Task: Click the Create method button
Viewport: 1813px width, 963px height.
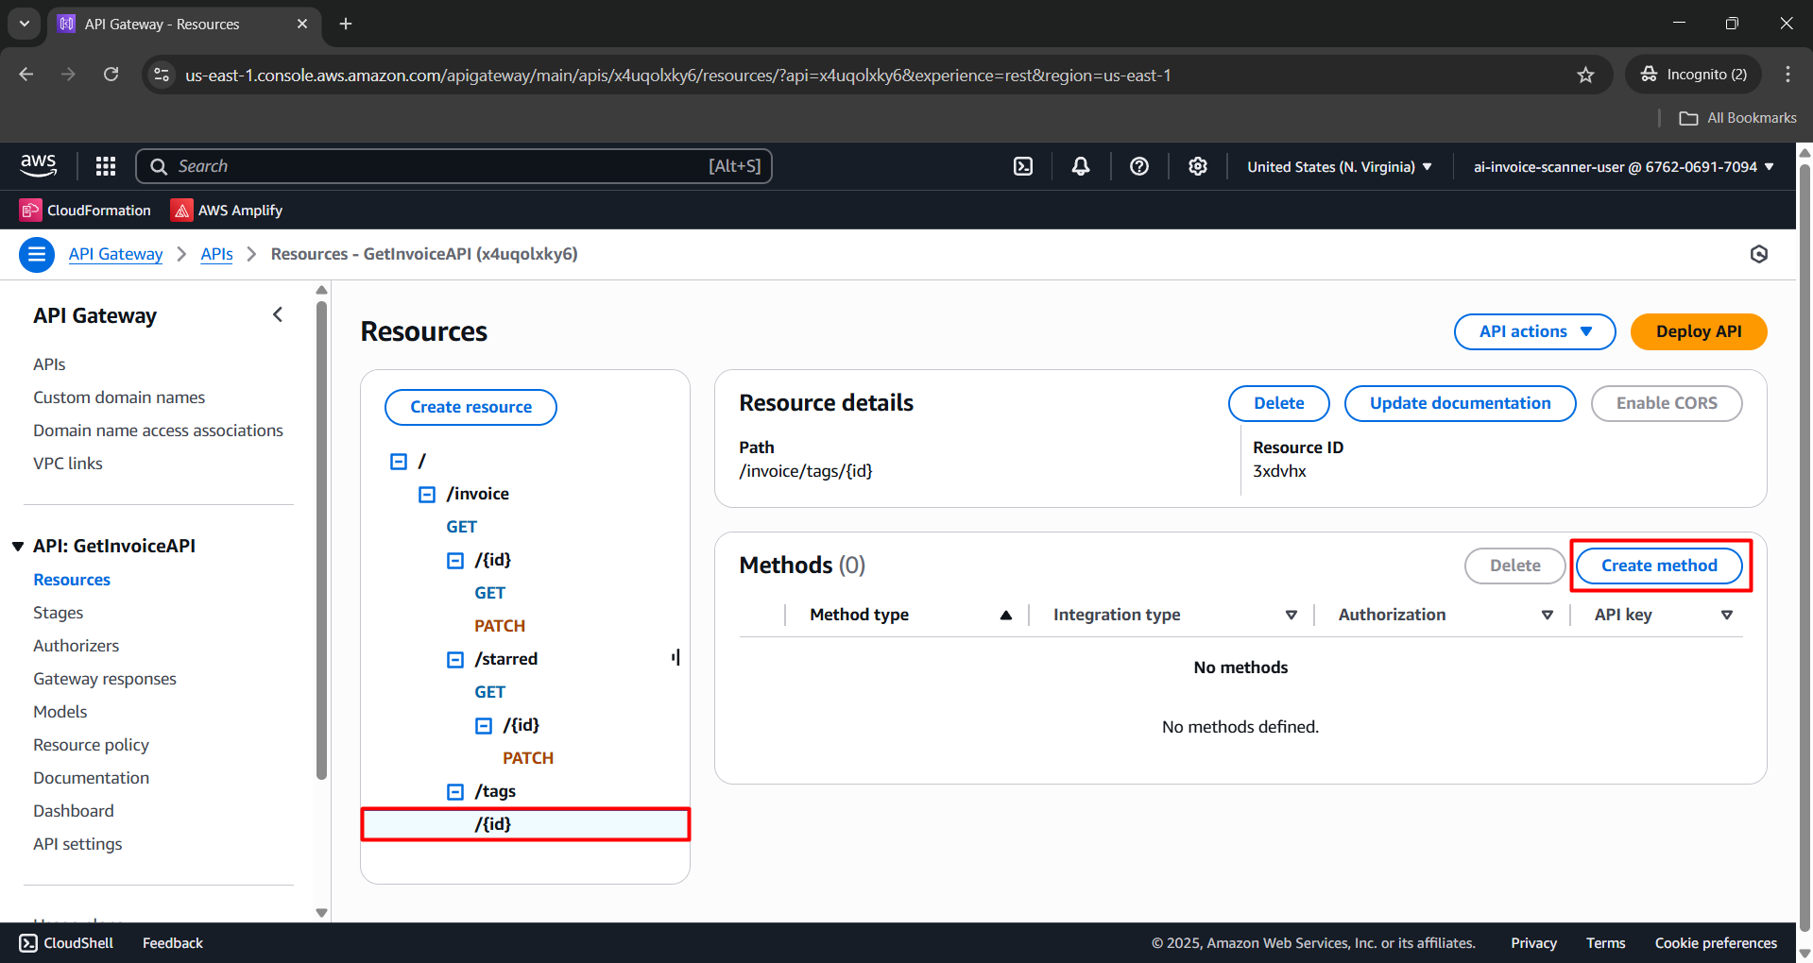Action: [1659, 566]
